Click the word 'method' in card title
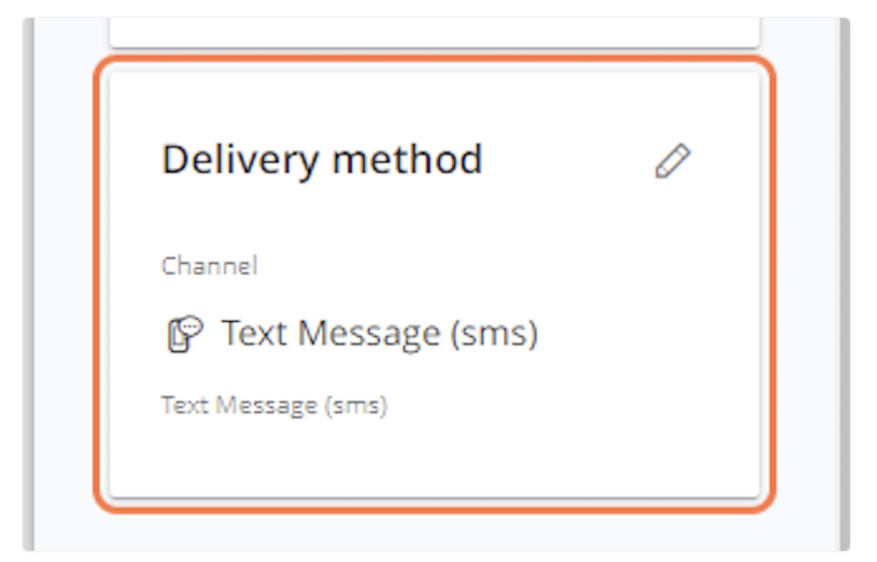 click(x=407, y=160)
